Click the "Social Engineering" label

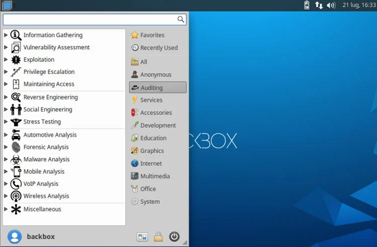(x=48, y=109)
